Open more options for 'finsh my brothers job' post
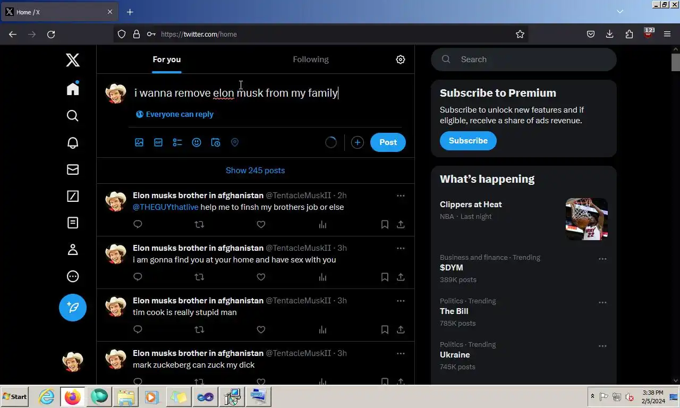Viewport: 680px width, 408px height. click(x=401, y=195)
